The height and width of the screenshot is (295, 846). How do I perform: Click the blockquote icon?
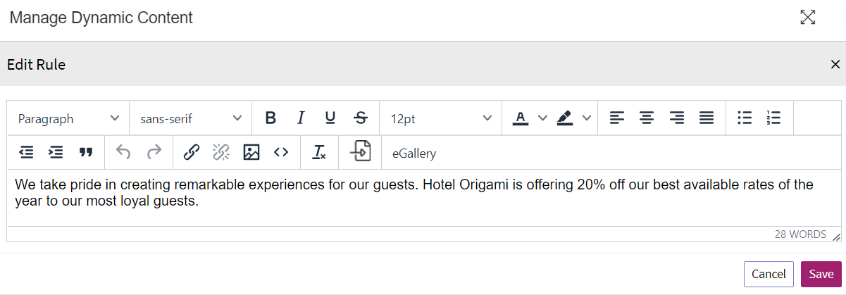(x=86, y=153)
